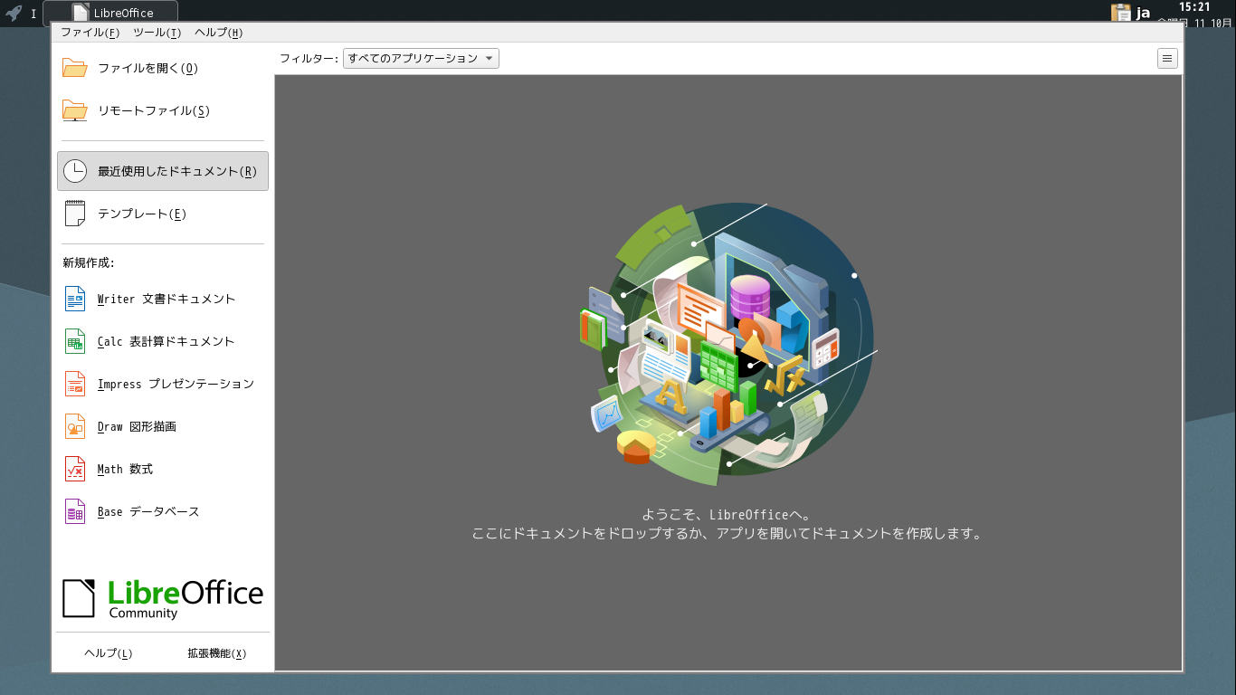Open テンプレート(E) list
Image resolution: width=1236 pixels, height=695 pixels.
163,214
